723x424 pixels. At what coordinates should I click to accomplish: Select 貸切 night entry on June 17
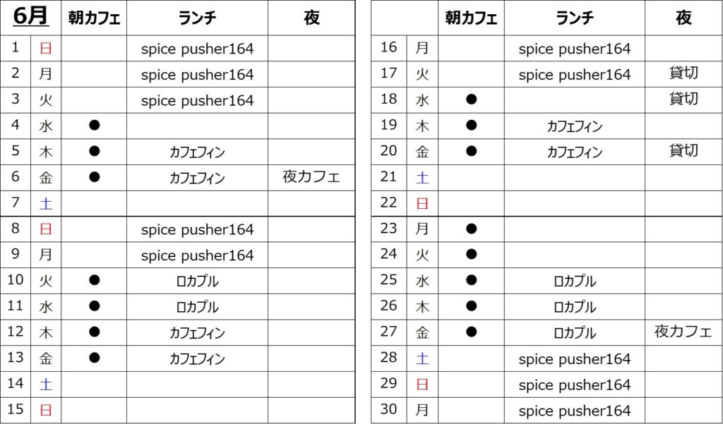[683, 73]
